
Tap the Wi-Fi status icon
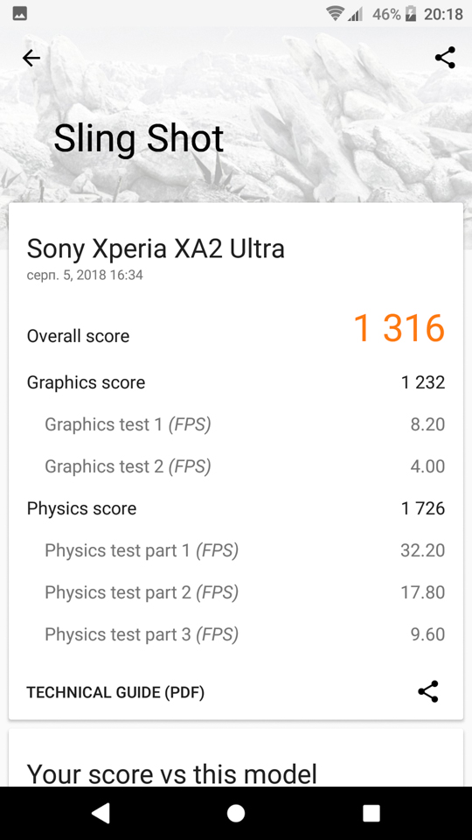pyautogui.click(x=335, y=14)
